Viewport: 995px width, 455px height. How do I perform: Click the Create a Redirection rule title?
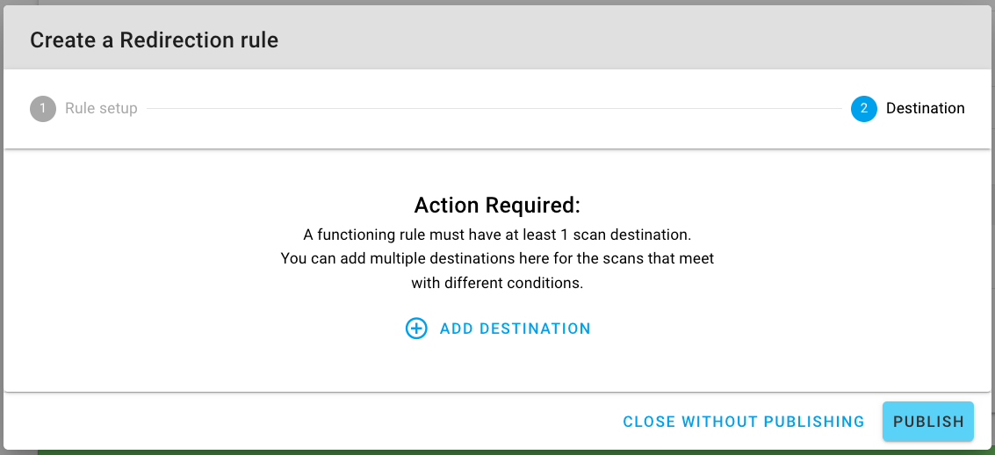click(x=155, y=40)
